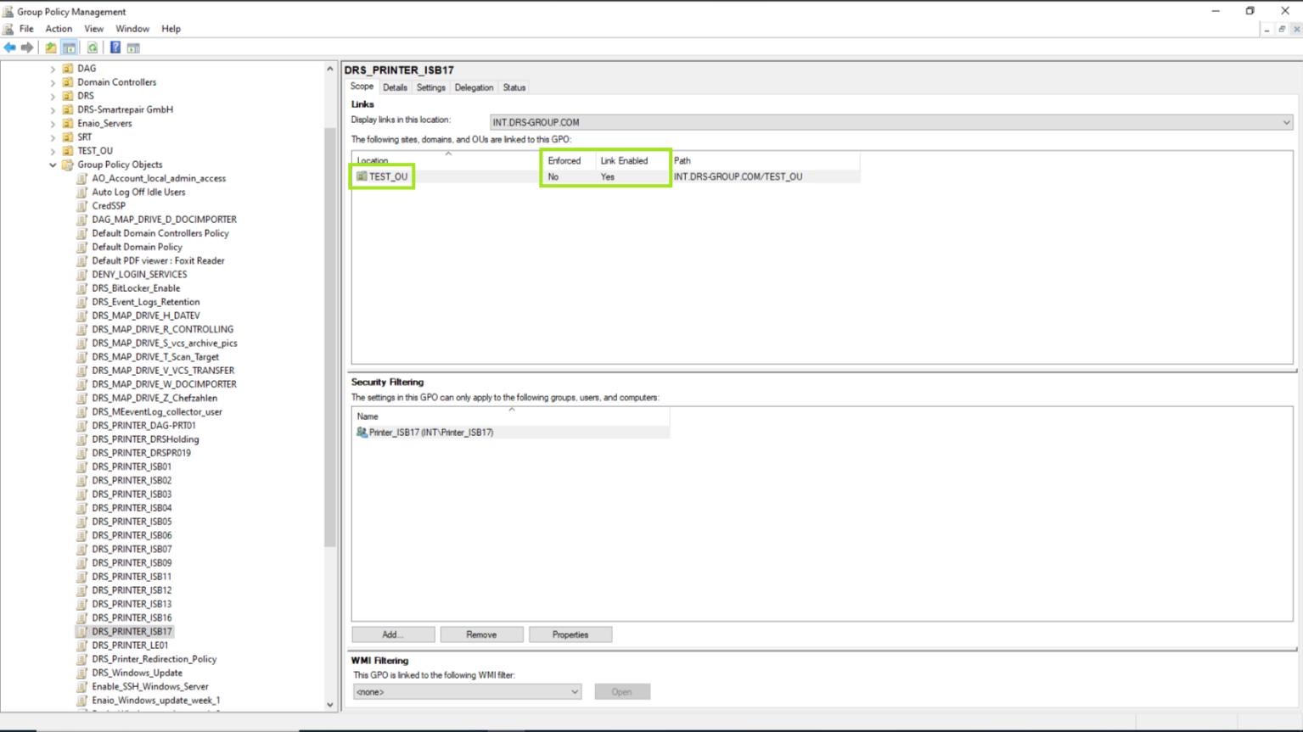Image resolution: width=1303 pixels, height=732 pixels.
Task: Click the Back arrow toolbar icon
Action: tap(9, 47)
